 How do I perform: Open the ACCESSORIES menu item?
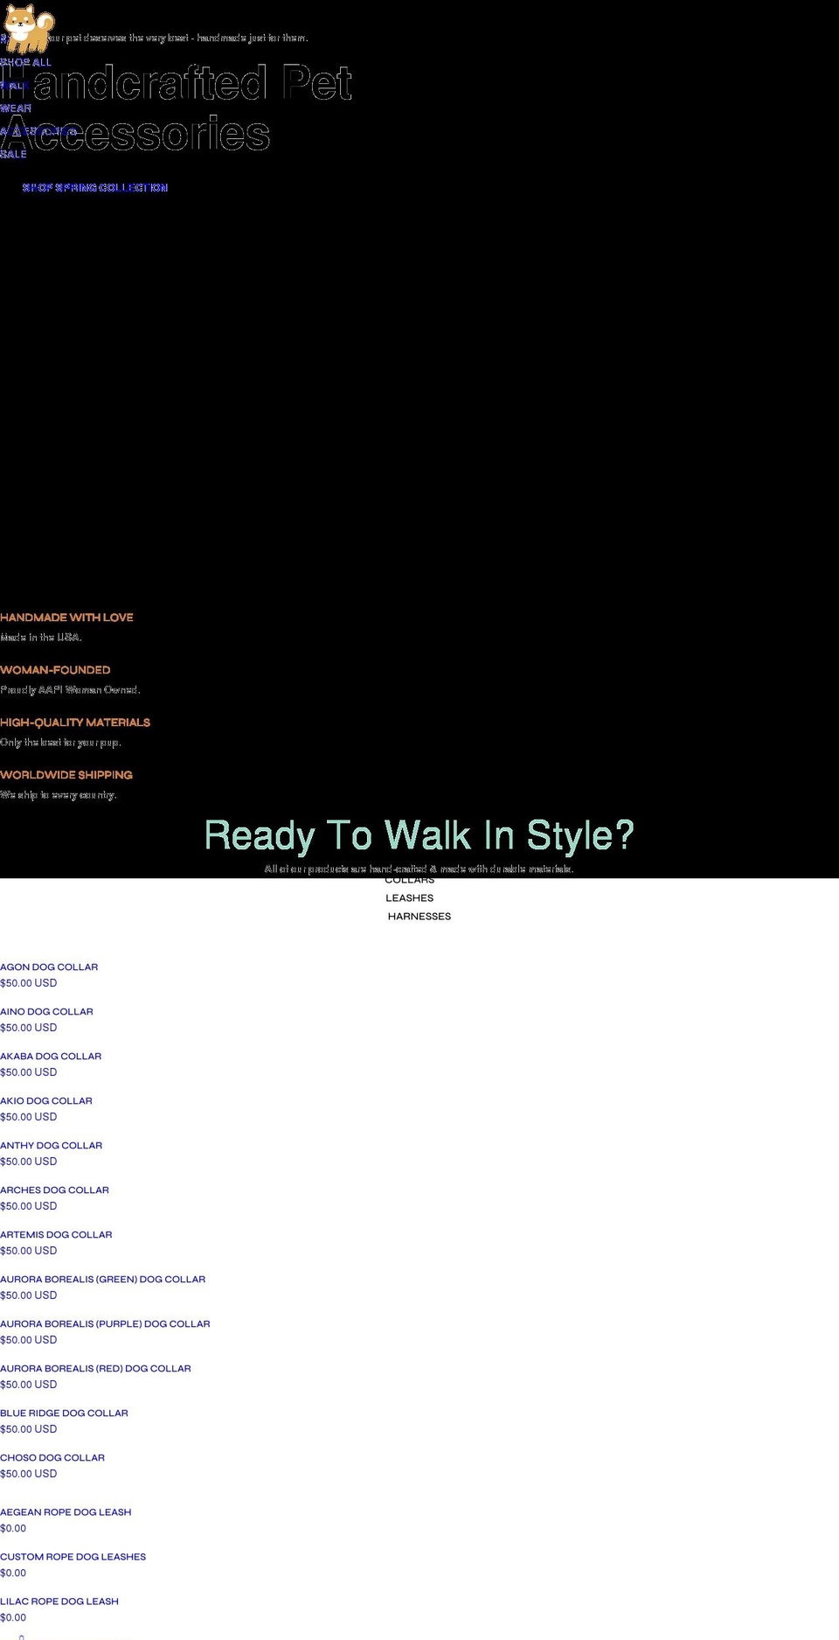click(x=38, y=131)
